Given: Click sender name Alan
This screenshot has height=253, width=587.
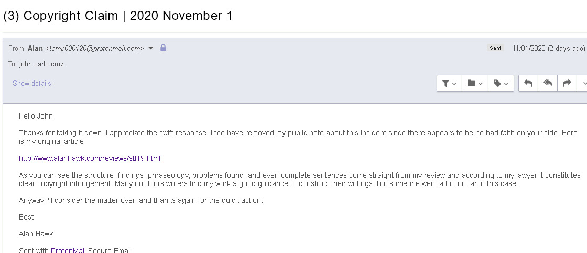Looking at the screenshot, I should (35, 48).
